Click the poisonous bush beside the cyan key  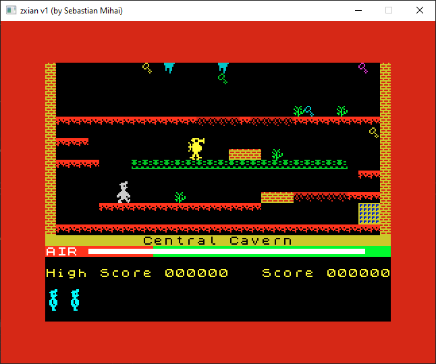tap(298, 111)
